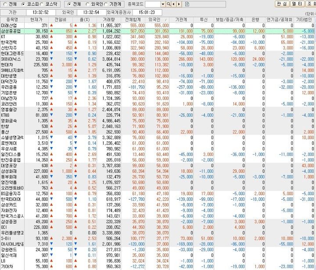Screen dimensions: 316x270
Task: Select the 현대차 stock row
Action: click(157, 65)
